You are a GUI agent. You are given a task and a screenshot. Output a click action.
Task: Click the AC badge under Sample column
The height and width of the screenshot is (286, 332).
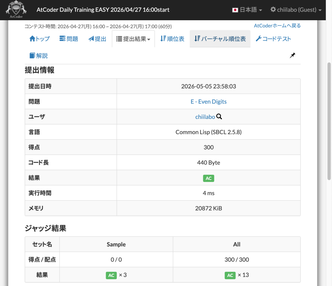point(111,275)
